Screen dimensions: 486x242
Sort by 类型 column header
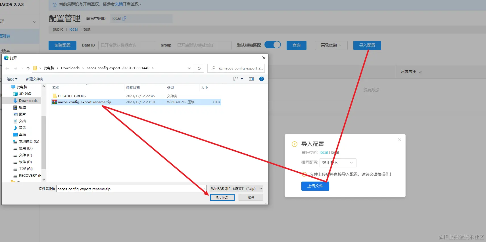[182, 88]
